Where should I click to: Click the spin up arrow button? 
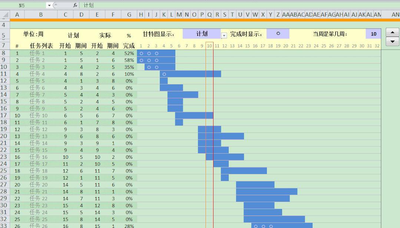coord(392,32)
